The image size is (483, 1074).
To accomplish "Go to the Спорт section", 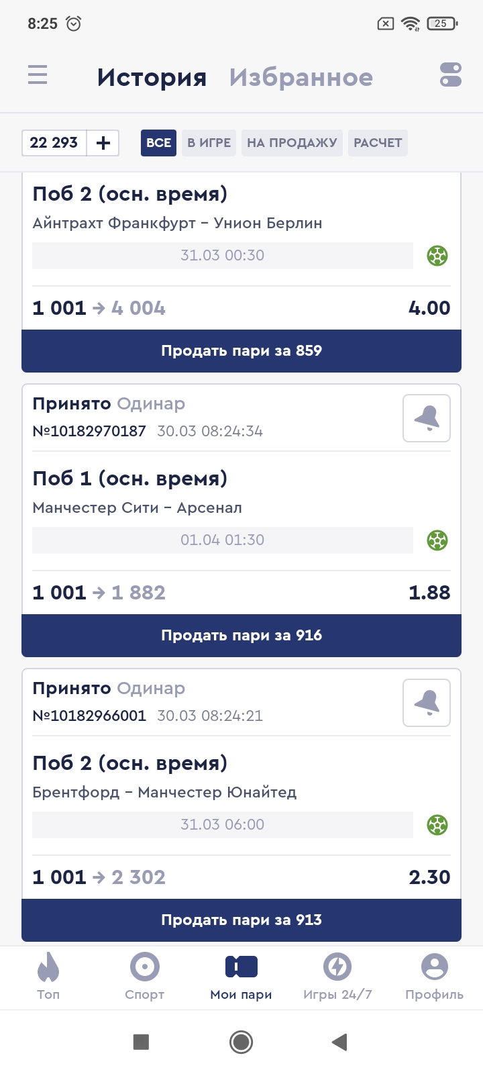I will (144, 977).
